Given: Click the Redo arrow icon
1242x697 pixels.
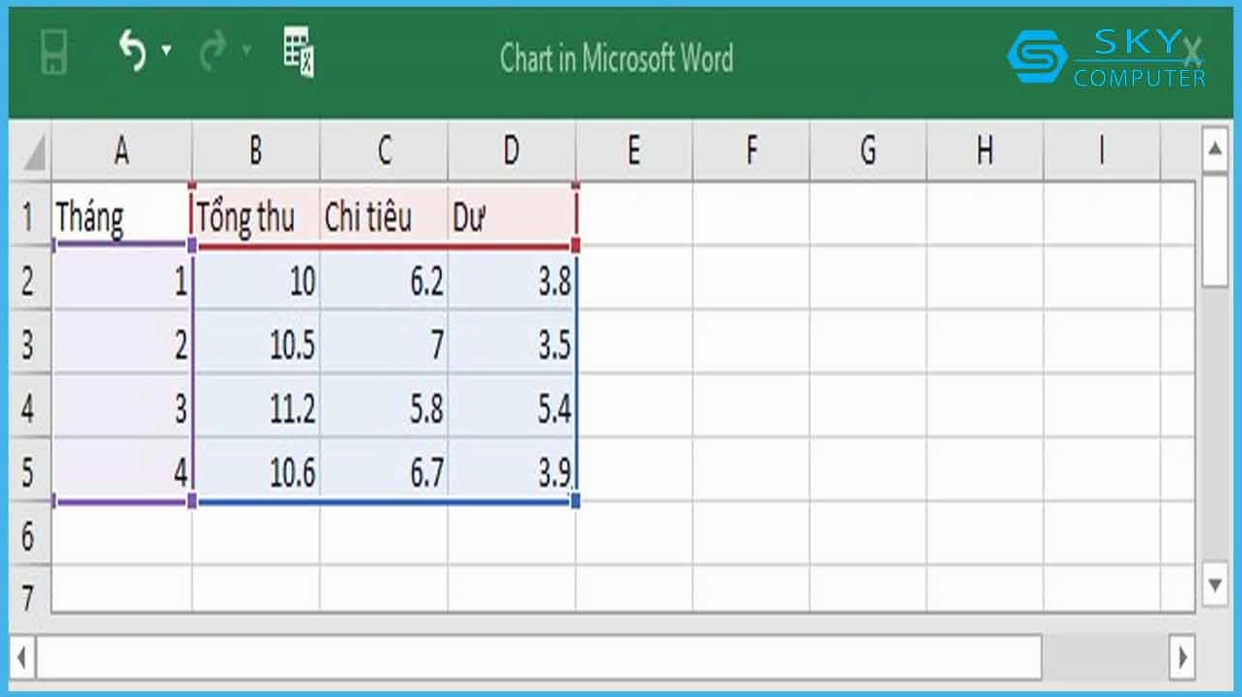Looking at the screenshot, I should click(211, 52).
